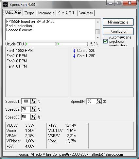Click the first CPU usage bar
Screen dimensions: 139x159
pos(41,44)
